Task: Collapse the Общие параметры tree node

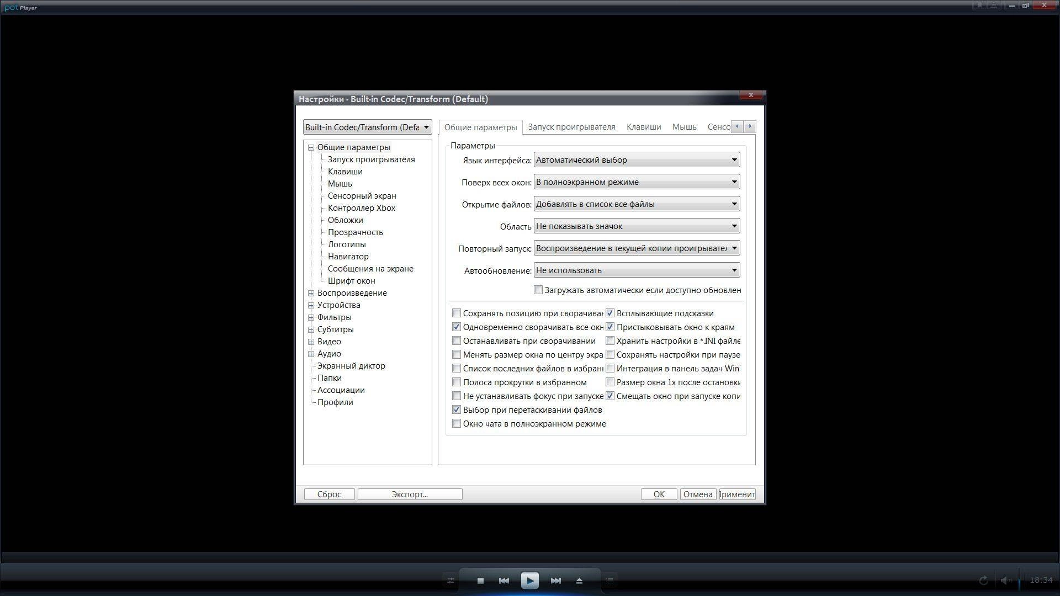Action: click(311, 147)
